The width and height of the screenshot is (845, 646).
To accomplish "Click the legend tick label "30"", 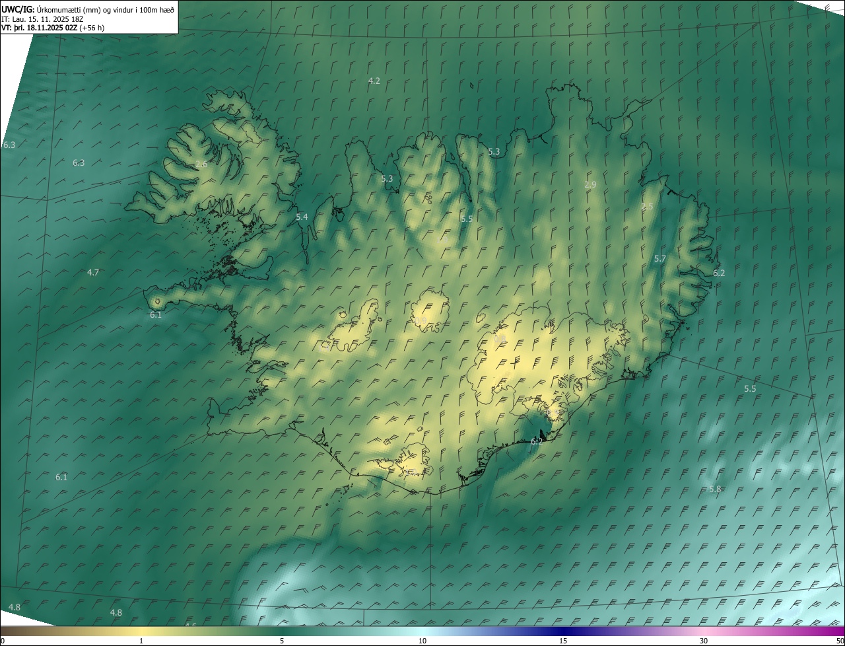I will [x=704, y=641].
